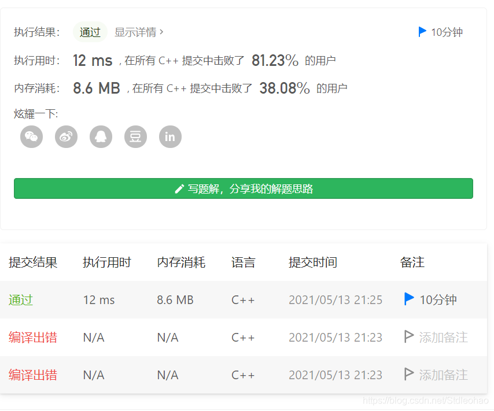The width and height of the screenshot is (494, 411).
Task: Share result via Weibo icon
Action: pos(66,136)
